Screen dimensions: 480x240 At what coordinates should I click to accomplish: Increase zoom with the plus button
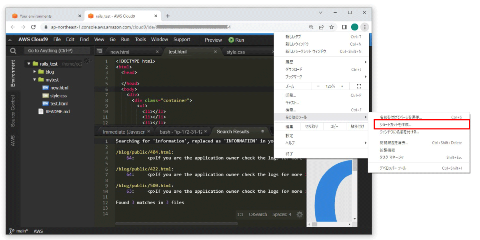click(x=342, y=86)
